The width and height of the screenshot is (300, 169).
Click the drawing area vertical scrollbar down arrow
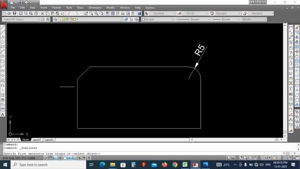pos(285,136)
